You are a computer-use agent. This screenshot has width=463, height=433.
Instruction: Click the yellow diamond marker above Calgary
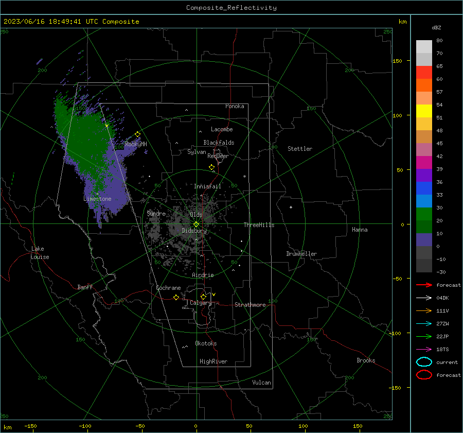tap(203, 297)
